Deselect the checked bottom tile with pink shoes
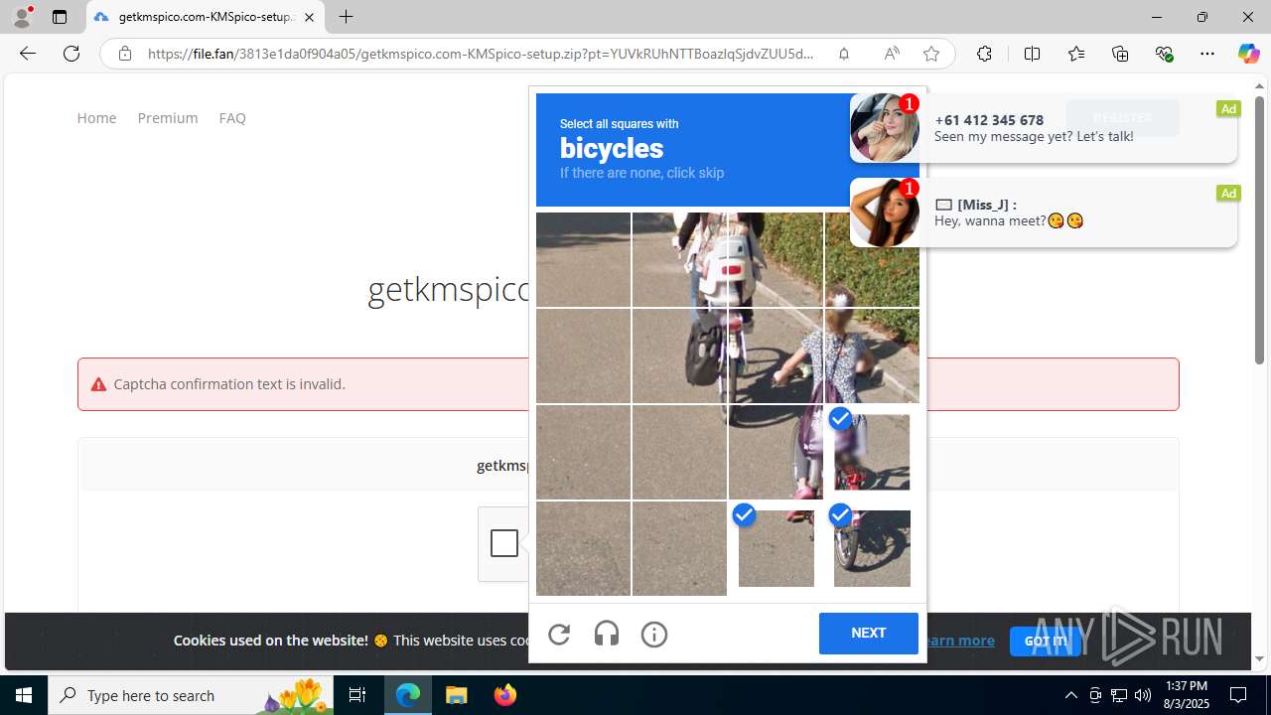The width and height of the screenshot is (1271, 715). pyautogui.click(x=776, y=548)
